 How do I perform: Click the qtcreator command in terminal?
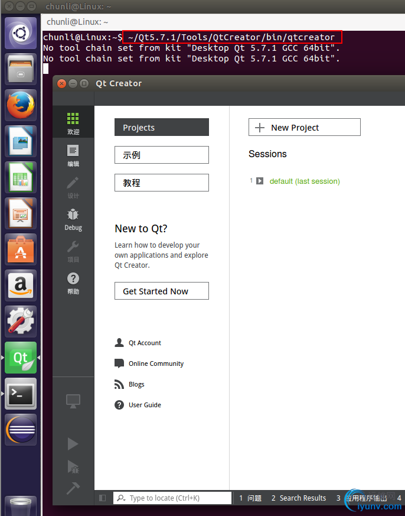[231, 37]
